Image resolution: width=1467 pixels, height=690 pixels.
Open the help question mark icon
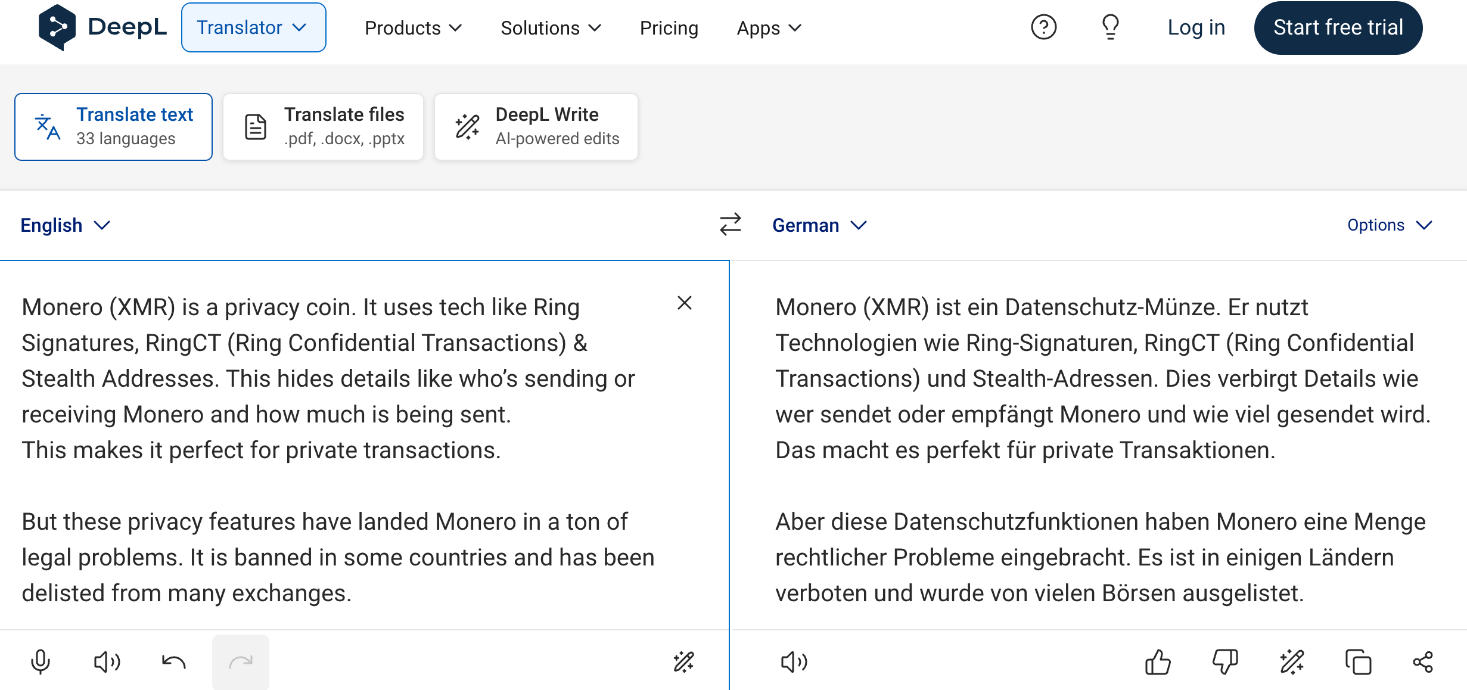tap(1043, 27)
